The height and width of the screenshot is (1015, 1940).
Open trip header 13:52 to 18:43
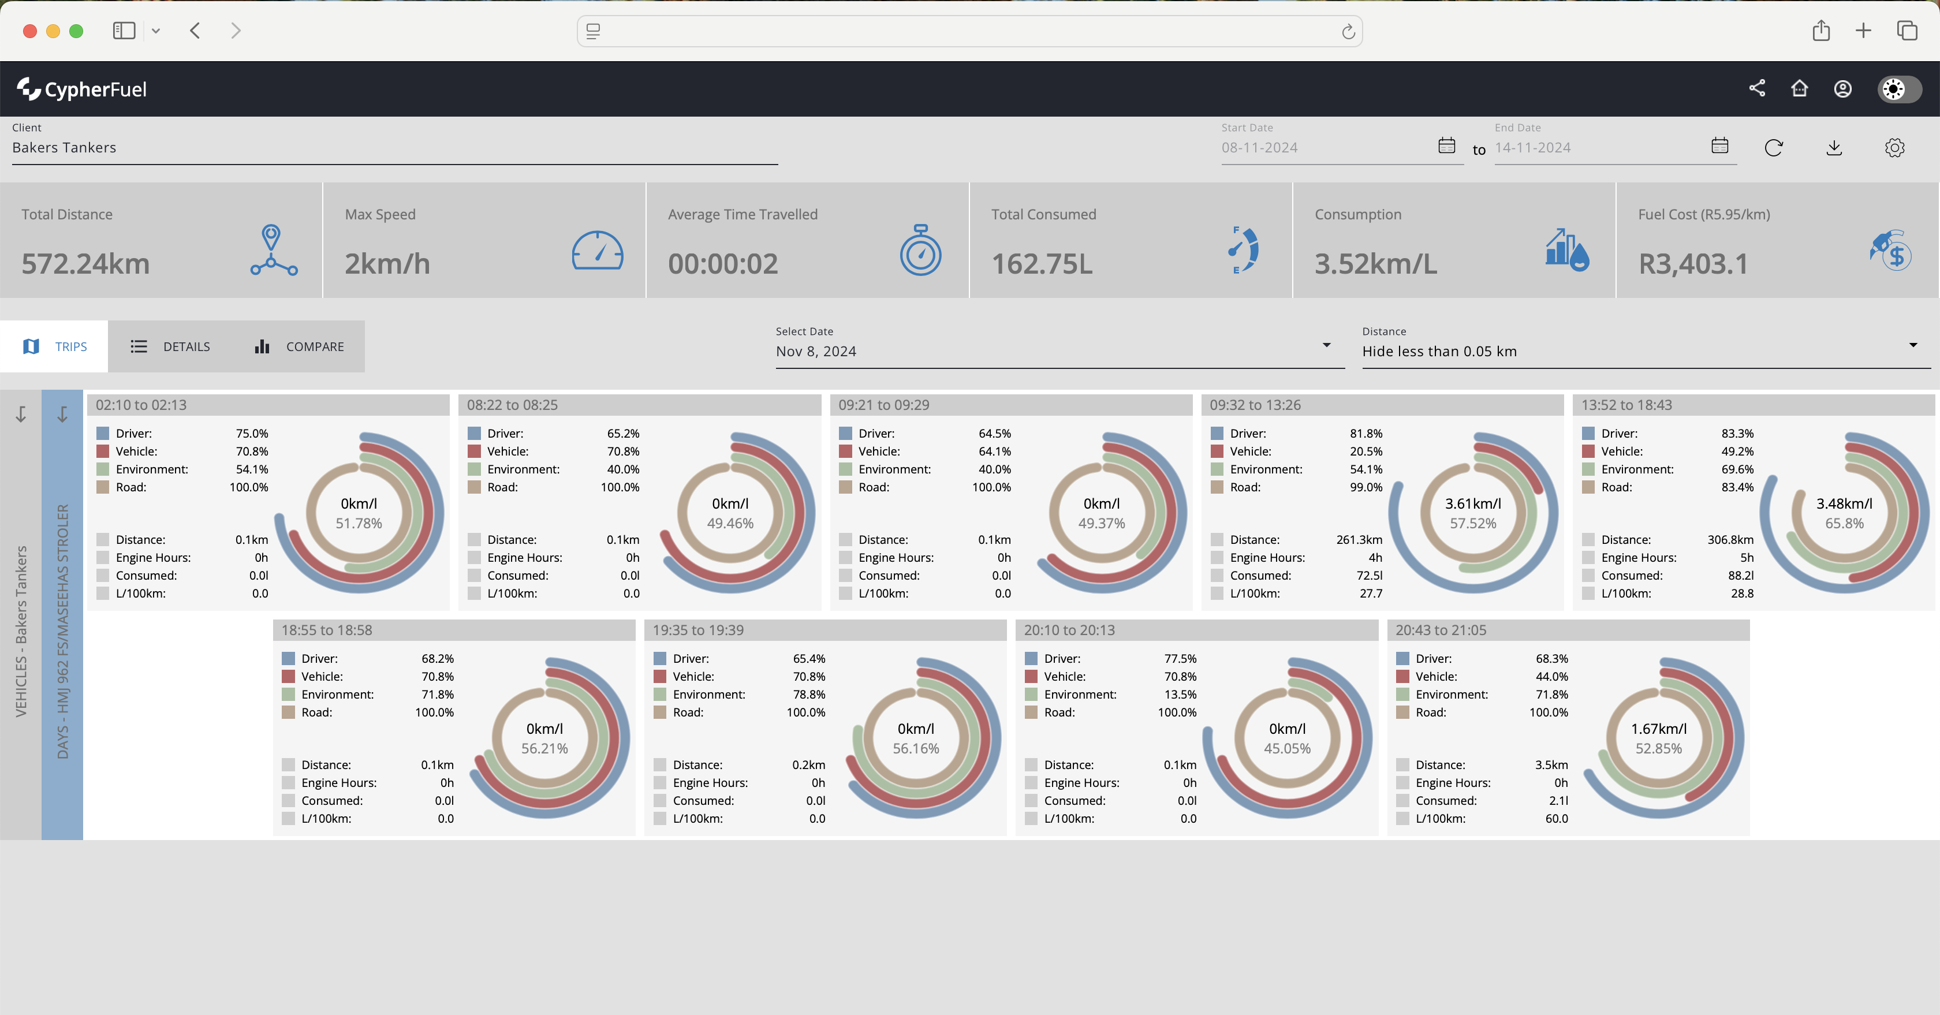coord(1754,405)
